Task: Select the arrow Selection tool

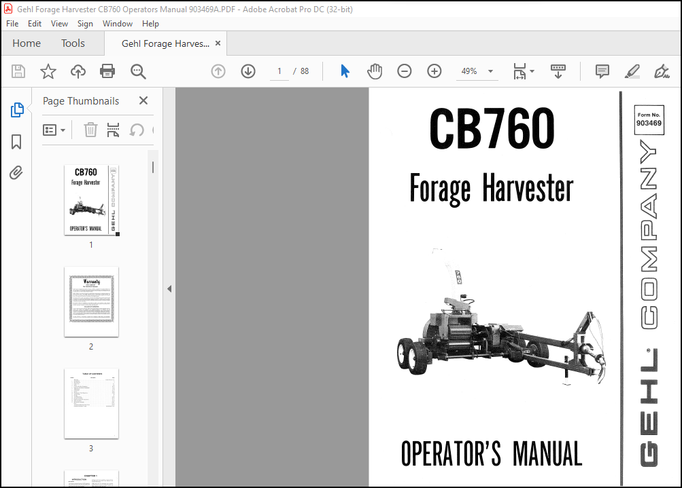Action: [345, 71]
